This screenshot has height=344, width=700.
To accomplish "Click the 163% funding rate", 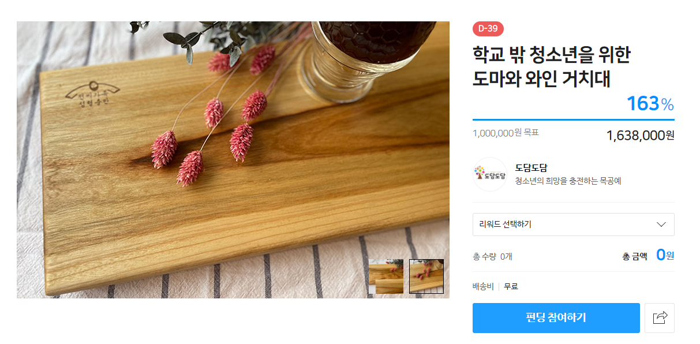I will 650,104.
